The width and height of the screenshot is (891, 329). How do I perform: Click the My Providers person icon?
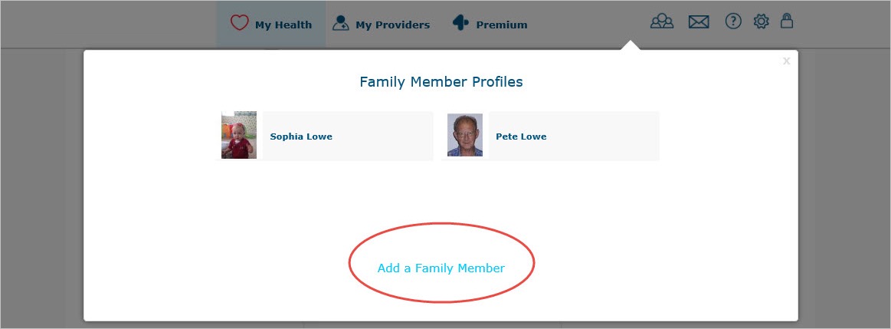(x=340, y=23)
